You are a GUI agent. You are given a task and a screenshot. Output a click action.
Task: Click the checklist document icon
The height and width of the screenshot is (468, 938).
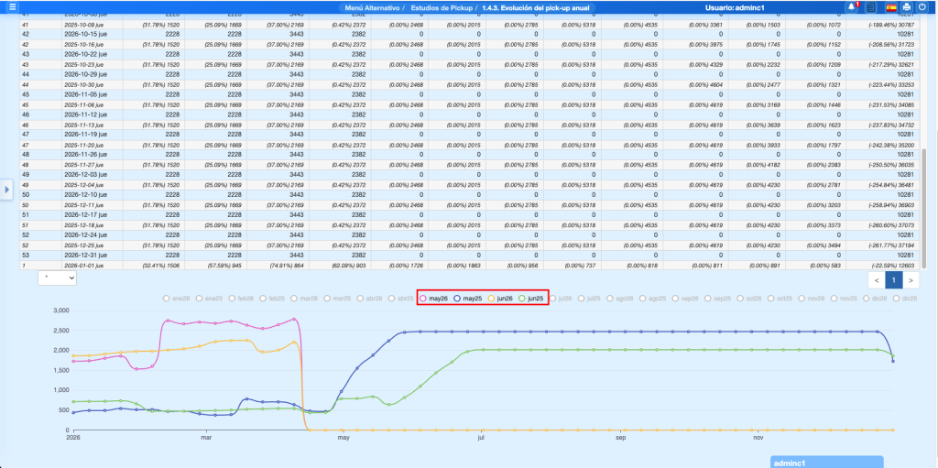click(870, 7)
